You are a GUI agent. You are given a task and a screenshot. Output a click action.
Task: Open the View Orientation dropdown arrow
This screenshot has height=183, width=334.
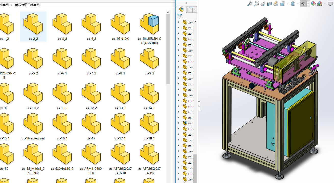[288, 4]
